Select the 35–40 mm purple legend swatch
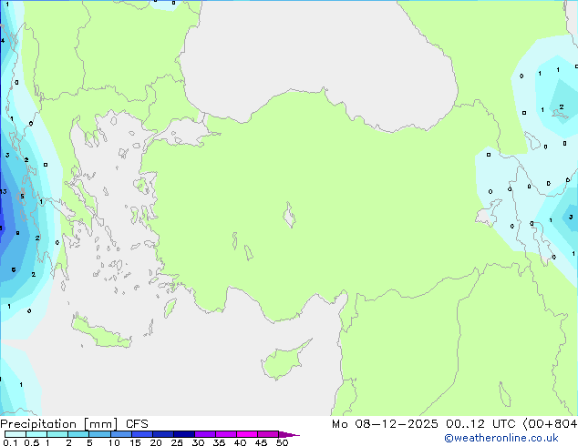This screenshot has width=578, height=446. 226,434
